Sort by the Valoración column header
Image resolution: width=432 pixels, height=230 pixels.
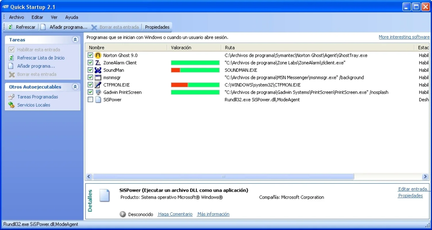point(194,48)
